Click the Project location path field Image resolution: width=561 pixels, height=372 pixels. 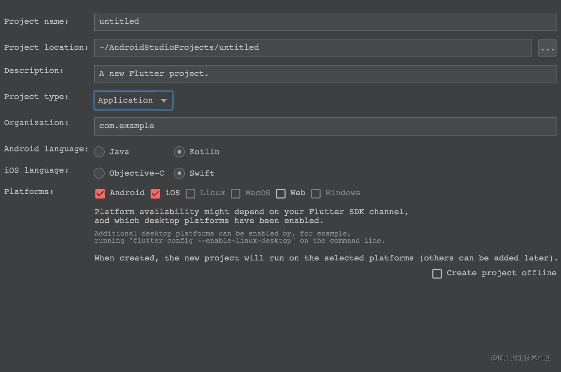tap(313, 48)
